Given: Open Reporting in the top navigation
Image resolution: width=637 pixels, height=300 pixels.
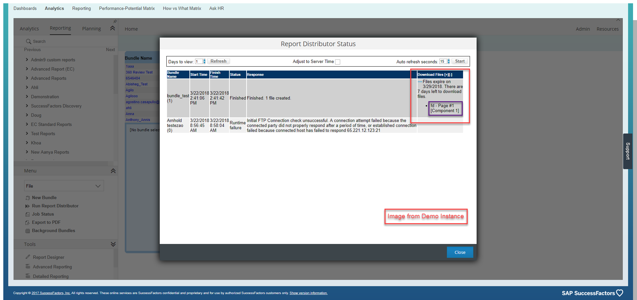Looking at the screenshot, I should coord(82,8).
